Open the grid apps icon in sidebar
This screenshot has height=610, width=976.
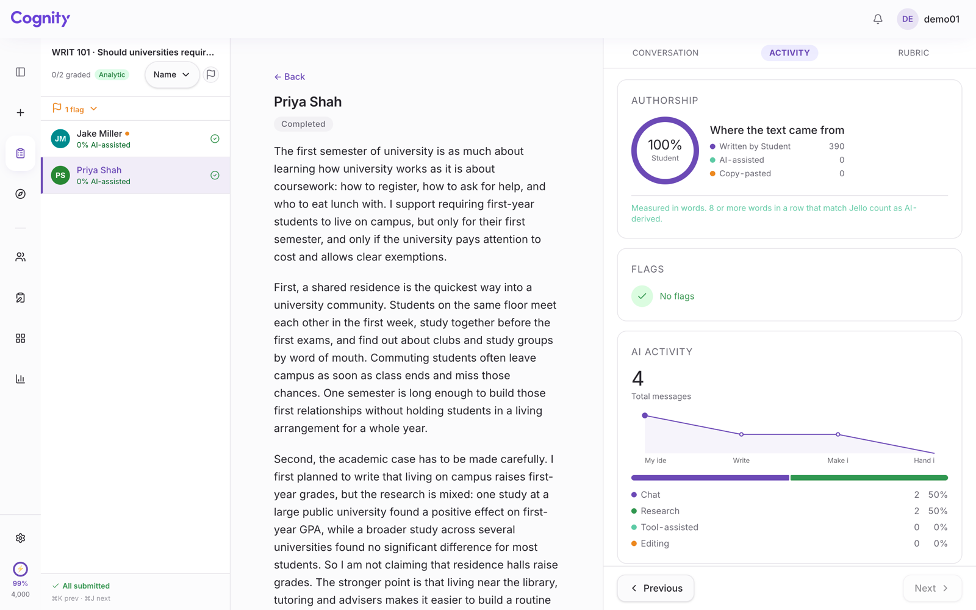point(20,338)
